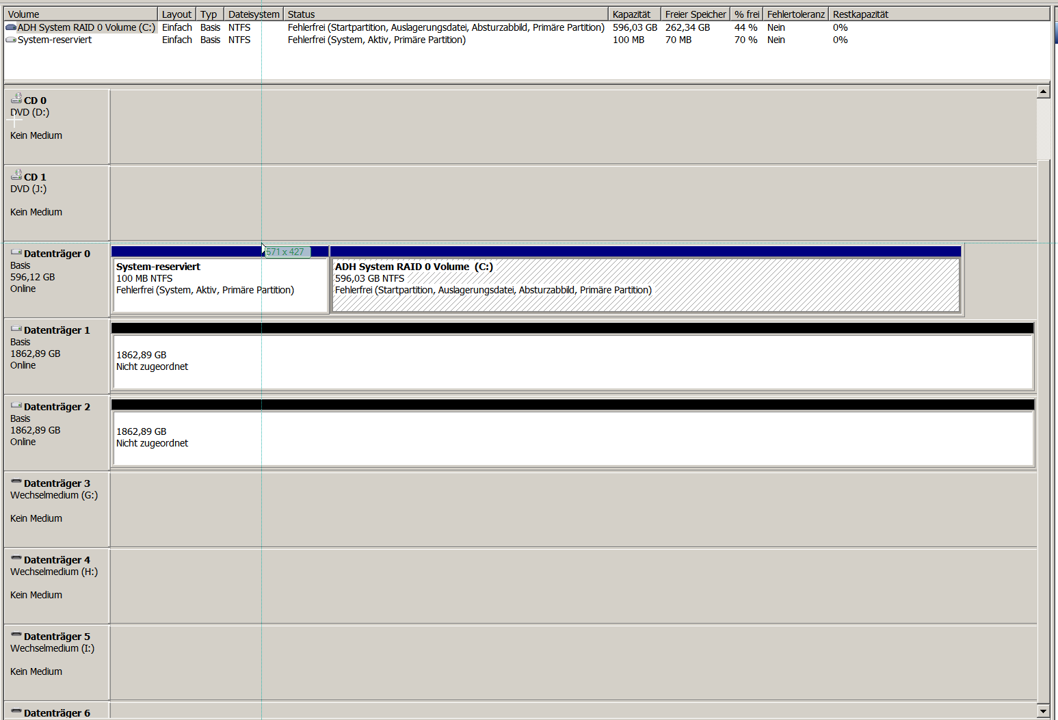Click the 70 MB free space cell
The height and width of the screenshot is (720, 1058).
click(678, 40)
